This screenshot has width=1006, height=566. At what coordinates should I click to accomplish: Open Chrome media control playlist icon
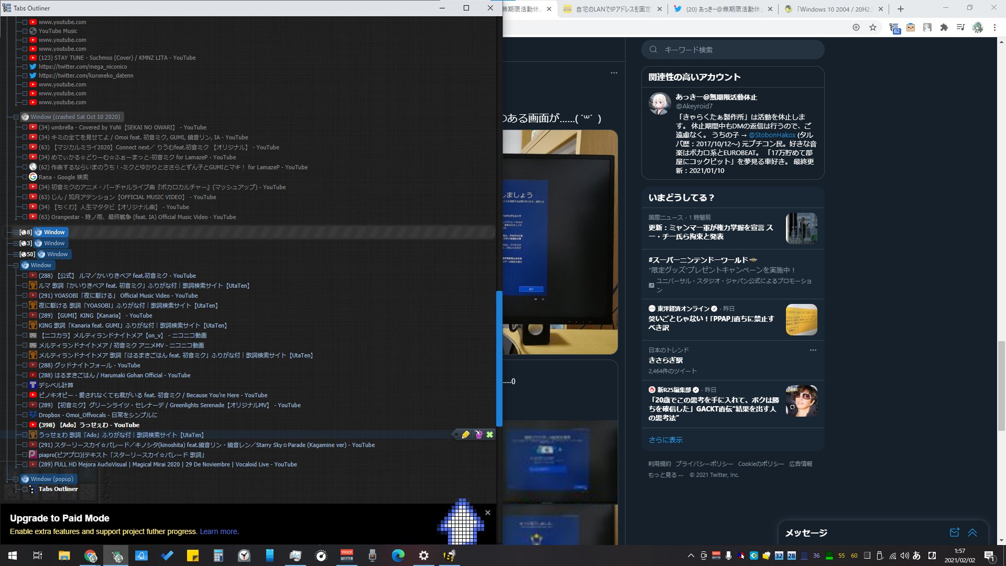pyautogui.click(x=960, y=27)
